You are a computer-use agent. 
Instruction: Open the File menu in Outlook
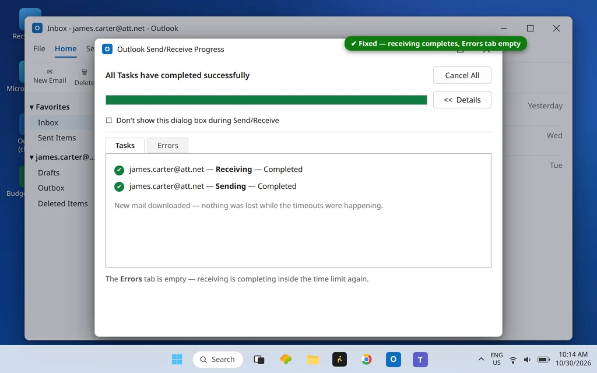click(x=39, y=49)
